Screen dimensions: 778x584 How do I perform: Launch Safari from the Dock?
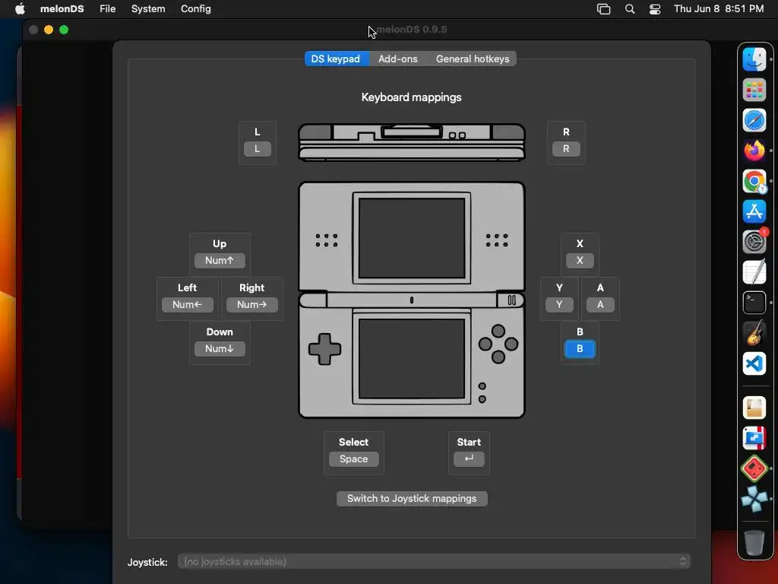[754, 120]
